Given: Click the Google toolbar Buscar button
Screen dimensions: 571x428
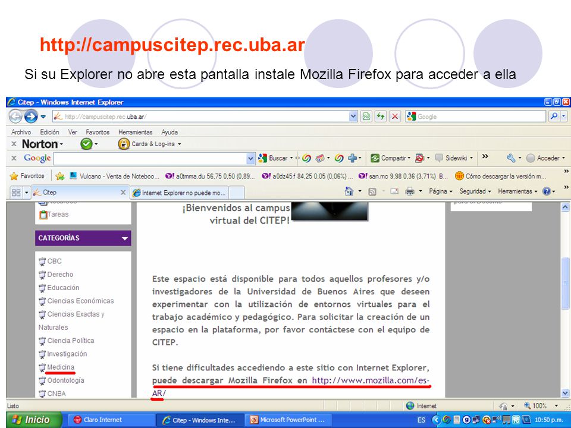Looking at the screenshot, I should [274, 158].
